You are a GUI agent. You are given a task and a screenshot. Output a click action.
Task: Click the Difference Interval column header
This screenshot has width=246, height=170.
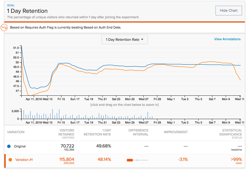pos(138,132)
